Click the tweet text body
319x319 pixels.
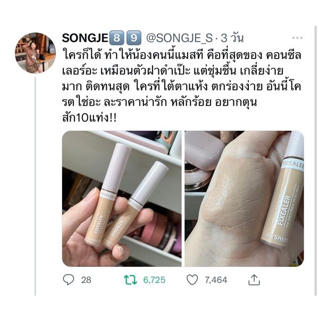pos(181,86)
